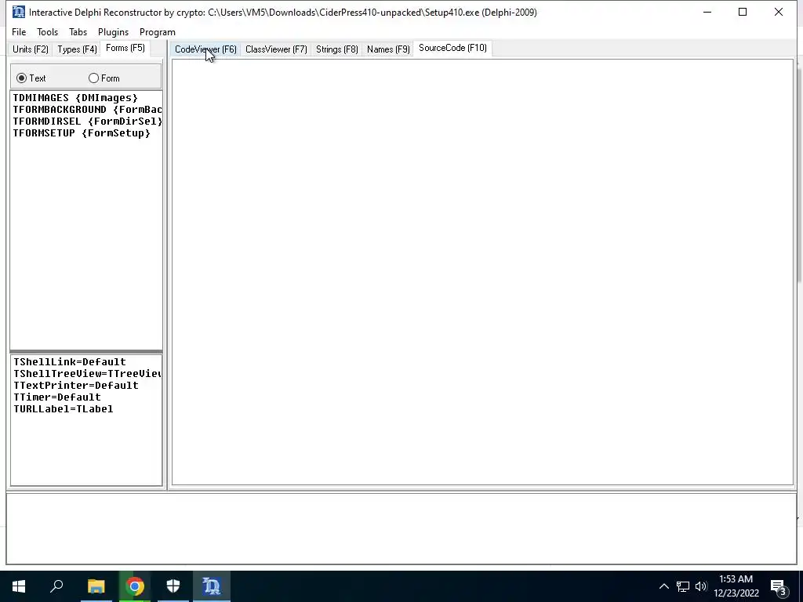The width and height of the screenshot is (803, 602).
Task: Open the clock showing 1:53 AM
Action: point(736,586)
